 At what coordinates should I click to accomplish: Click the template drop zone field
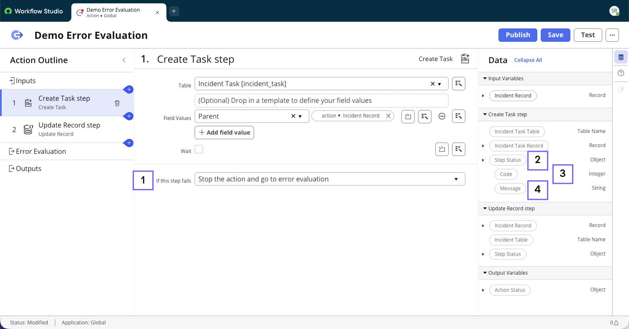click(321, 100)
